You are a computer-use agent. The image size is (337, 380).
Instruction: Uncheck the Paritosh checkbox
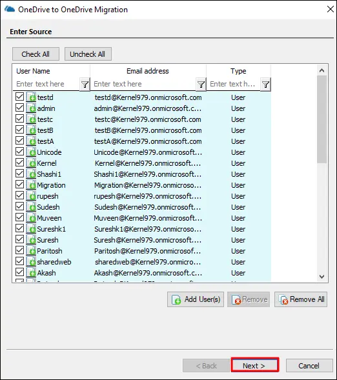click(19, 250)
